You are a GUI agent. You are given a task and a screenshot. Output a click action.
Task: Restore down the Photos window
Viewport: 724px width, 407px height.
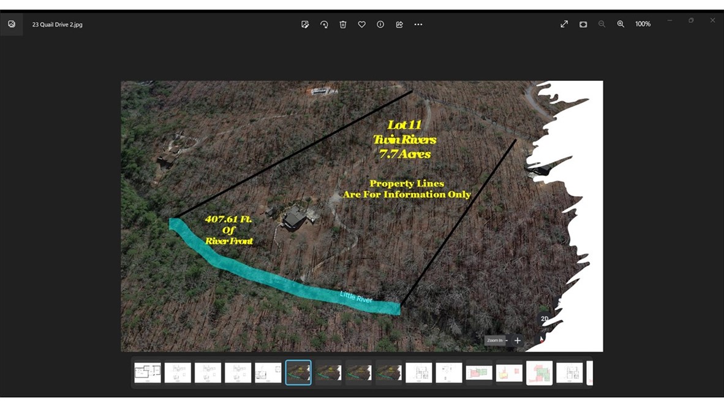coord(691,20)
